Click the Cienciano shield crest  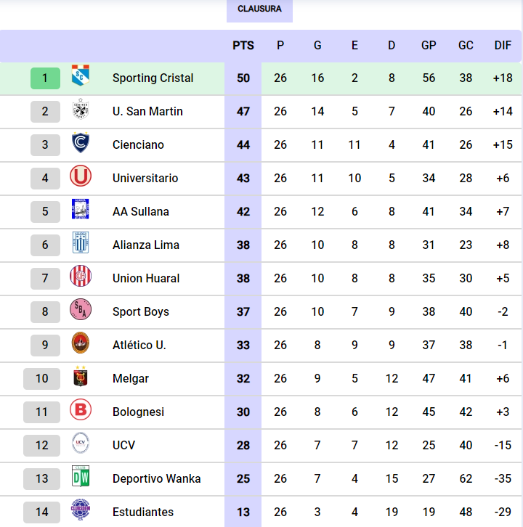point(81,144)
